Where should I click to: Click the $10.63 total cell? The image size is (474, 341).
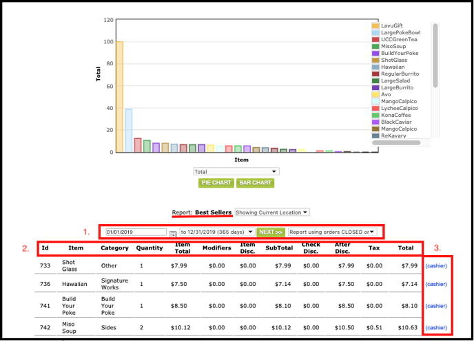pos(407,327)
